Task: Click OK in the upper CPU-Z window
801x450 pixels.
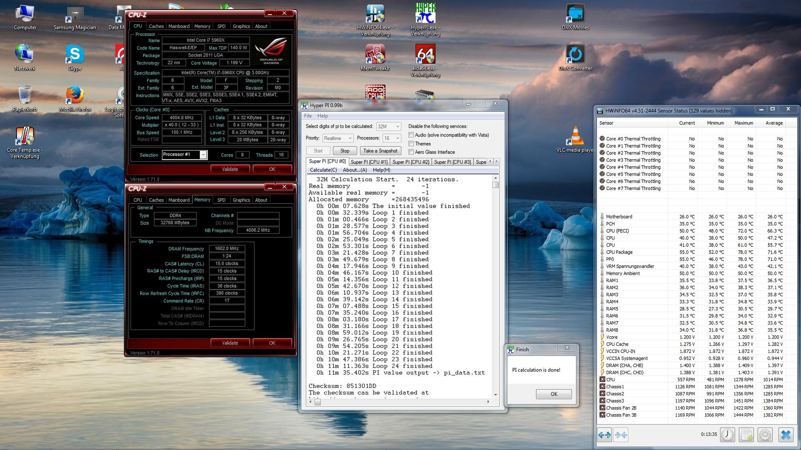Action: tap(272, 169)
